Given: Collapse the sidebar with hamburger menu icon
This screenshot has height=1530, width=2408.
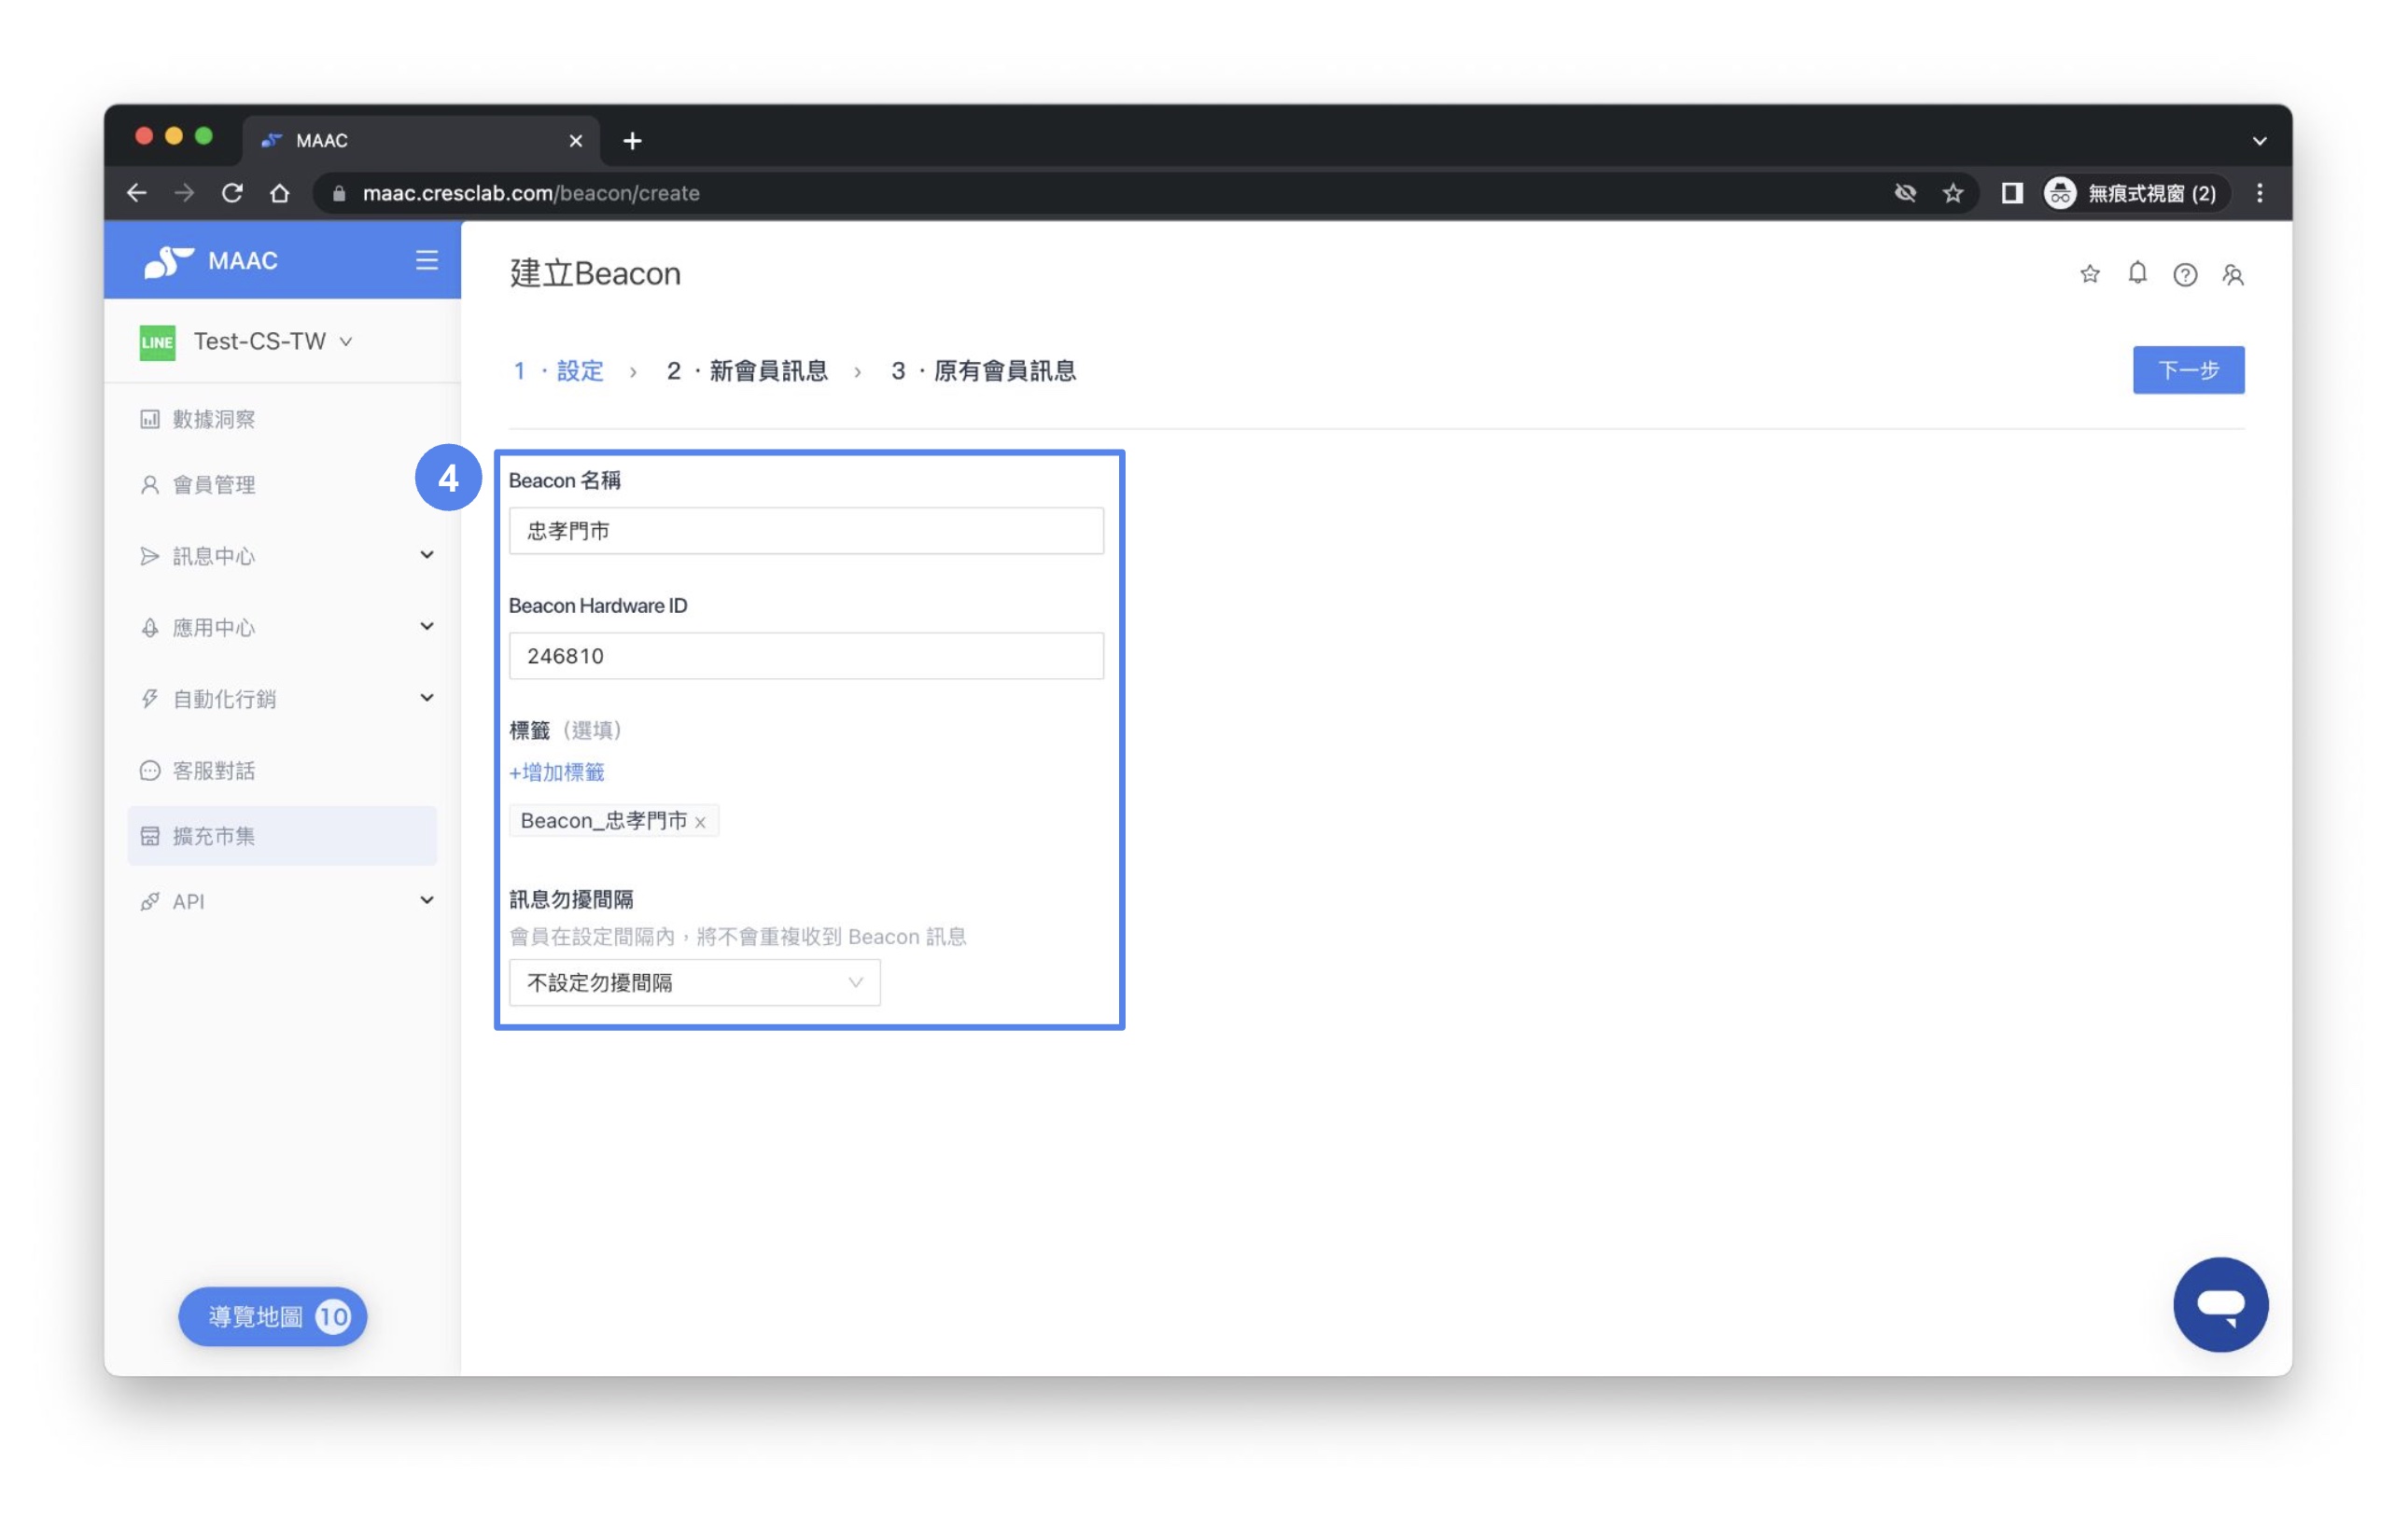Looking at the screenshot, I should click(x=427, y=261).
